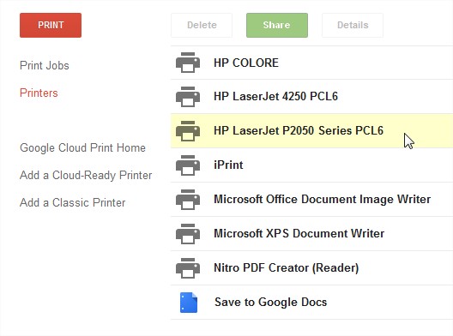Select Printers in the sidebar
Image resolution: width=453 pixels, height=336 pixels.
pyautogui.click(x=39, y=93)
